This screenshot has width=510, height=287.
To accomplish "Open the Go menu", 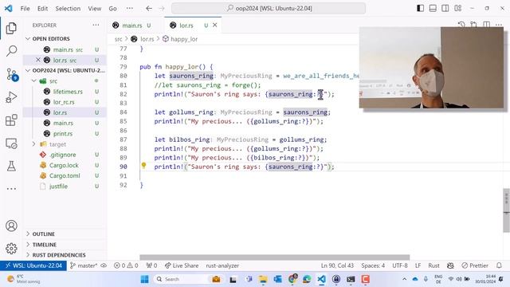I will [x=112, y=9].
